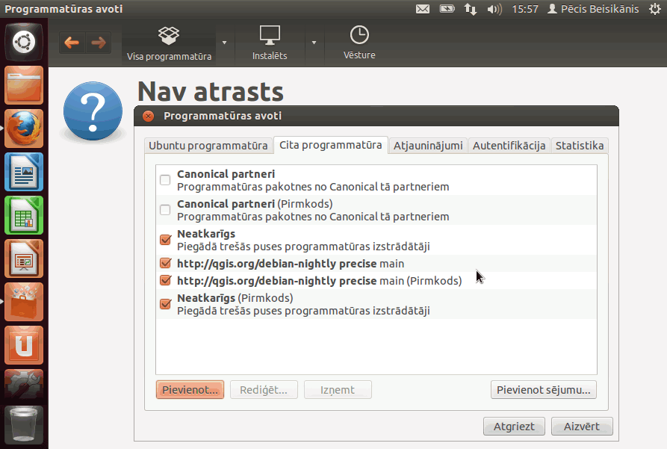This screenshot has height=449, width=667.
Task: Click the Pievienot... button
Action: (190, 390)
